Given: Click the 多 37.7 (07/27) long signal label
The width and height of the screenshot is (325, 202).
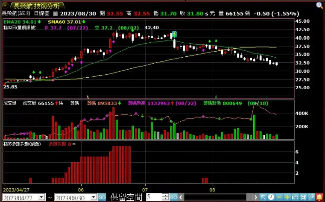Looking at the screenshot, I should [66, 28].
